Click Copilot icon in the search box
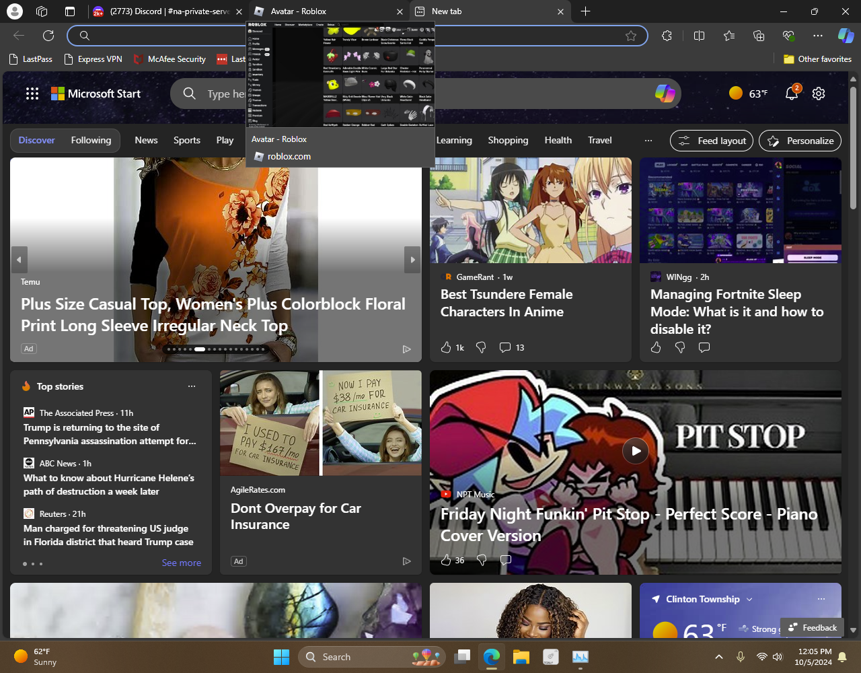Screen dimensions: 861x673 665,94
